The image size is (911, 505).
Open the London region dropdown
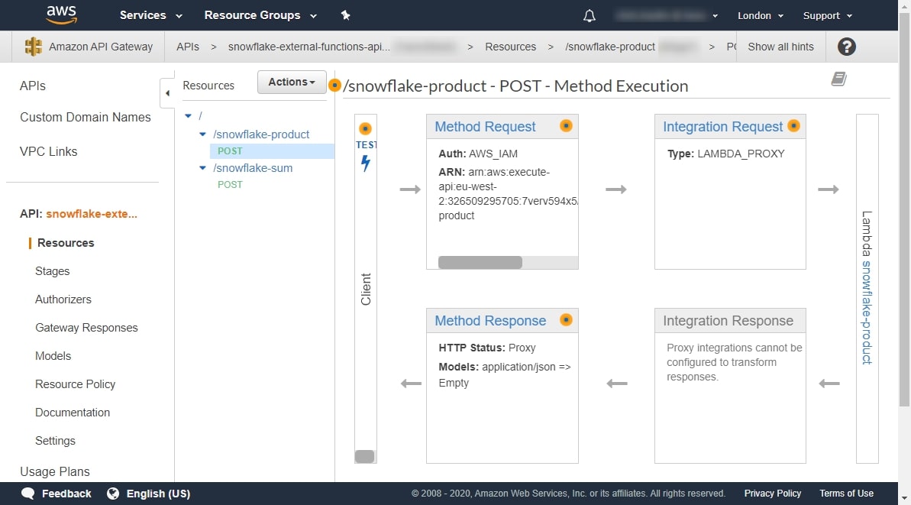tap(761, 16)
